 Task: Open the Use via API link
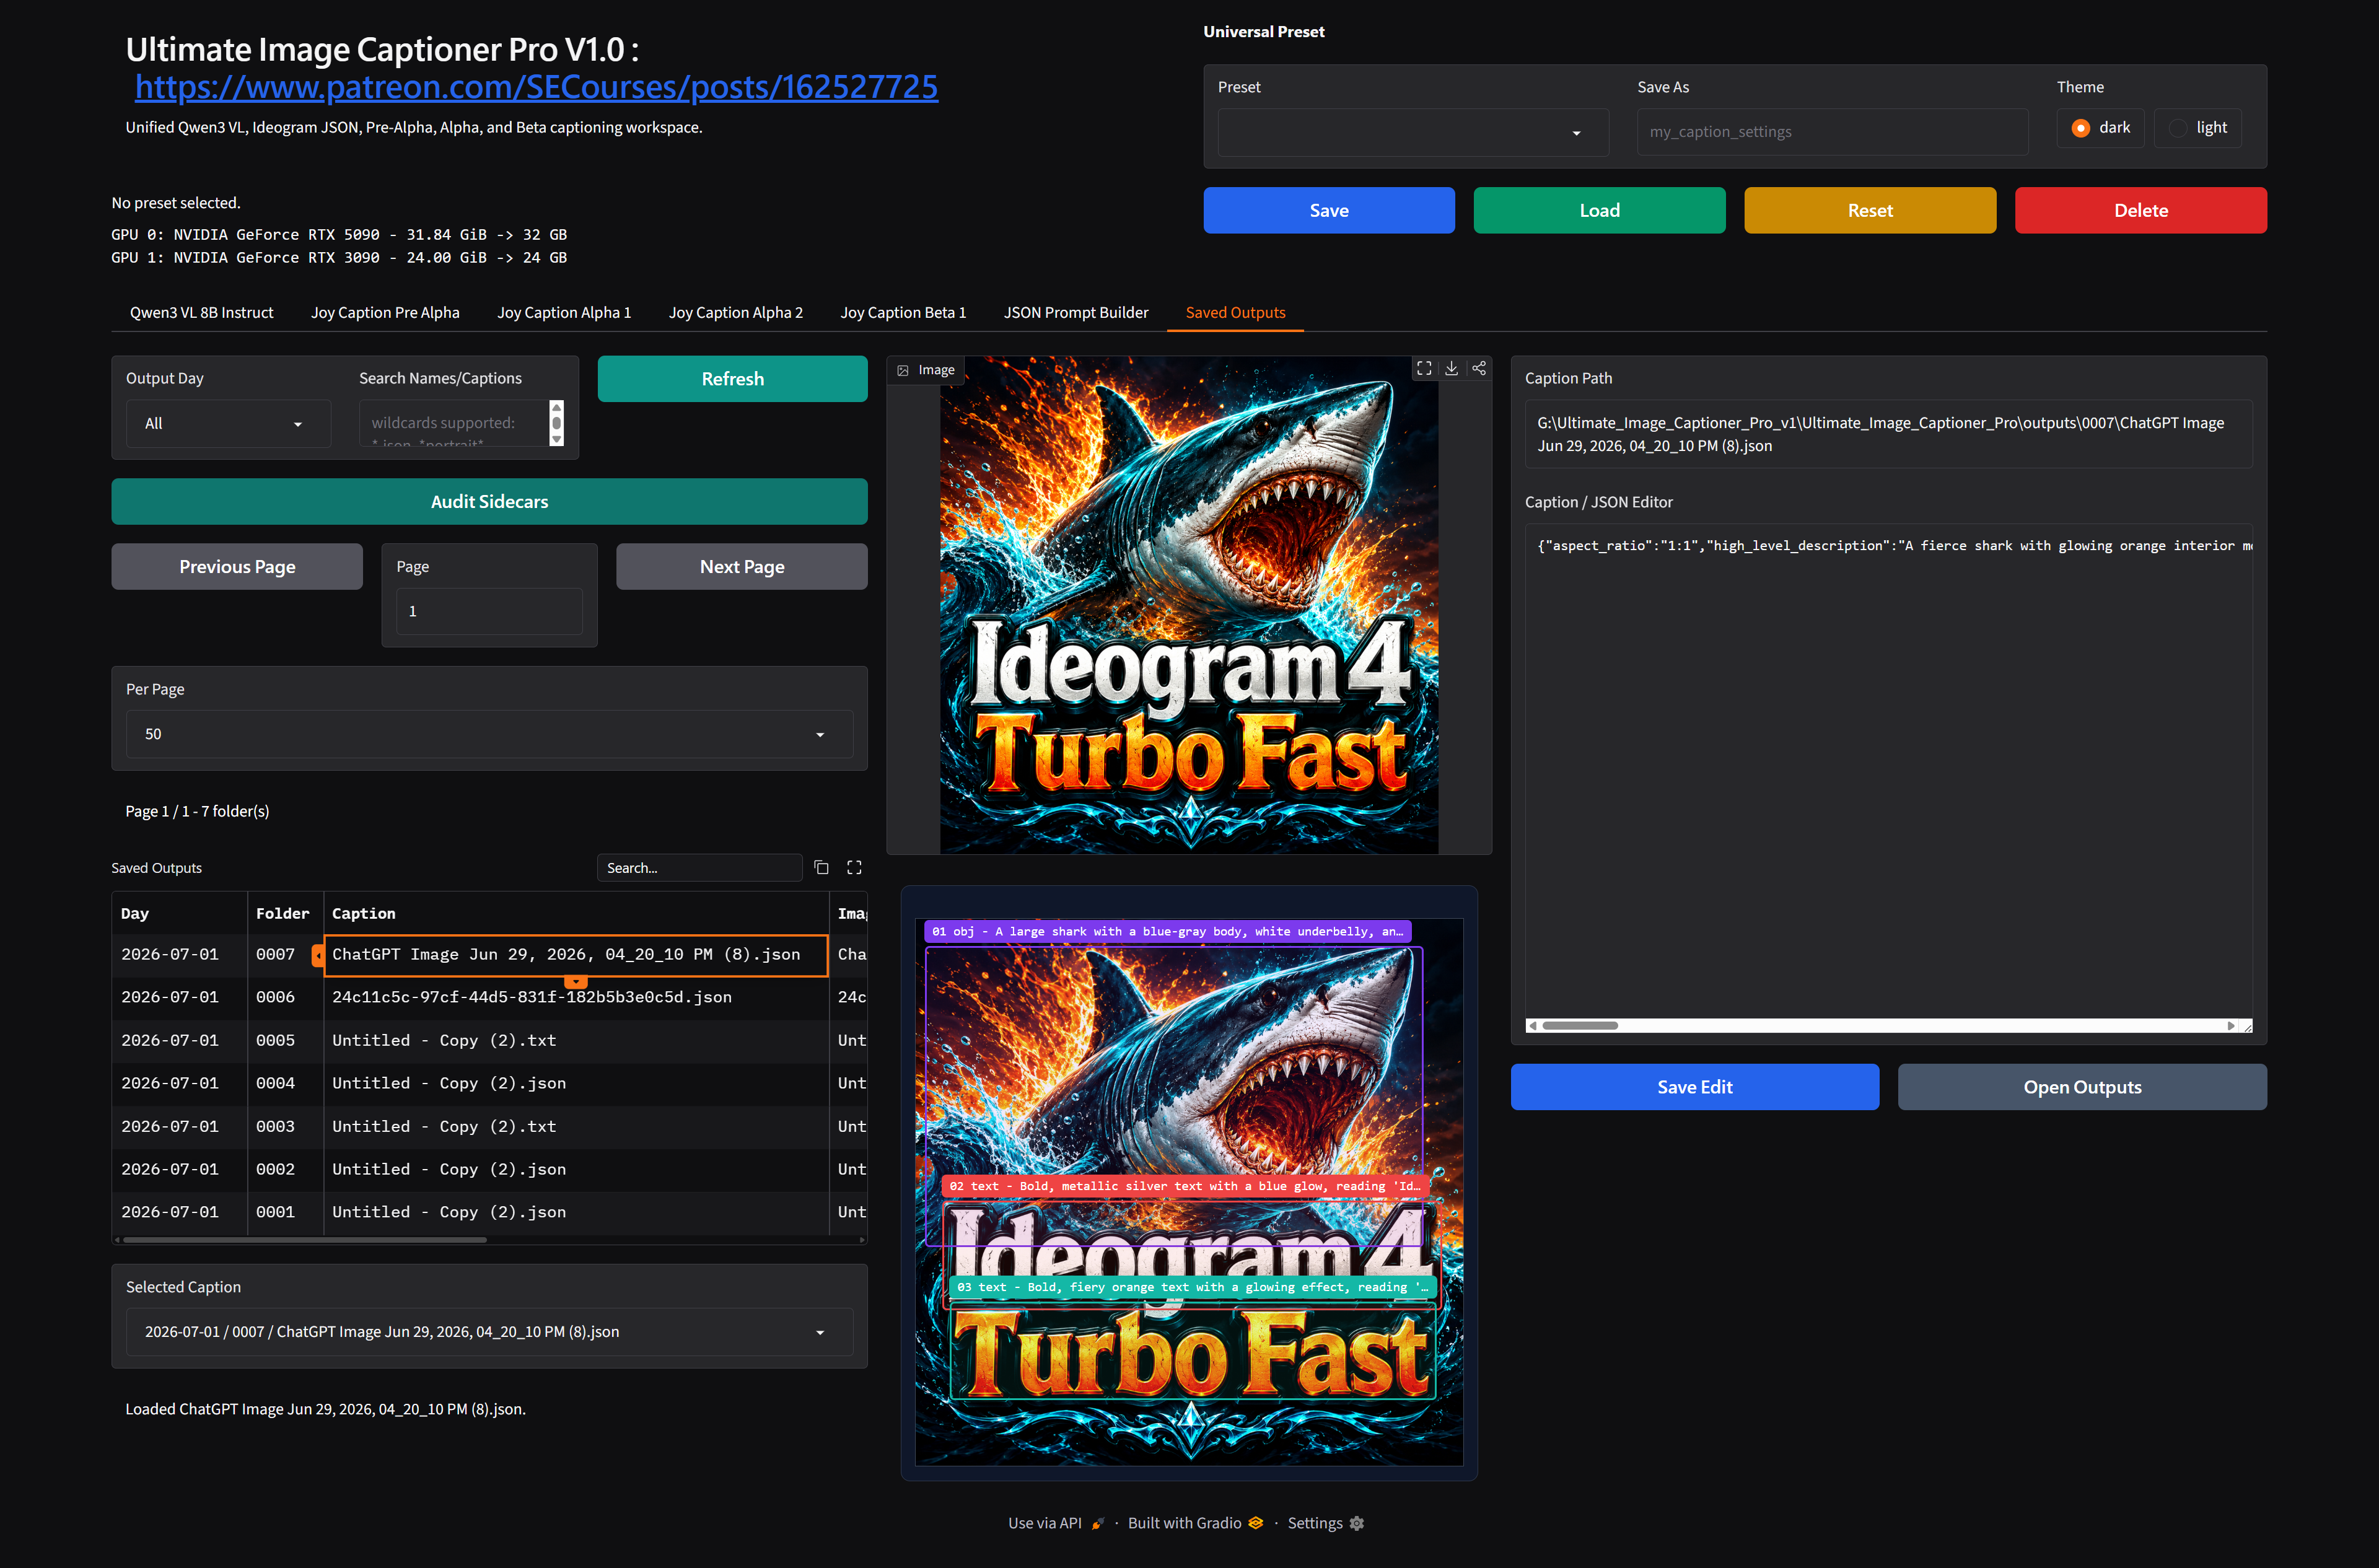coord(1056,1523)
